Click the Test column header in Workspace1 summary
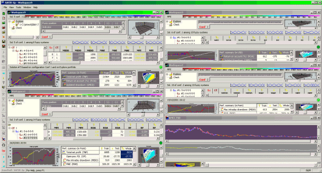Screen dimensions: 322x173 pos(115,148)
